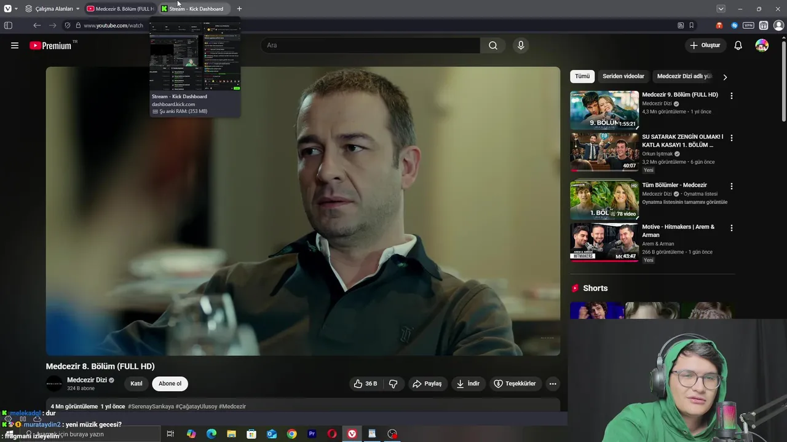Click the YouTube search magnifier button

pyautogui.click(x=493, y=45)
